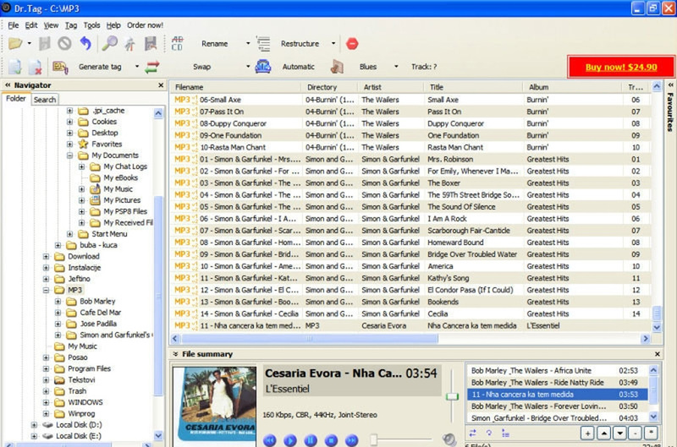The height and width of the screenshot is (447, 677).
Task: Select row with title Bridge Over Troubled Water
Action: [x=410, y=254]
